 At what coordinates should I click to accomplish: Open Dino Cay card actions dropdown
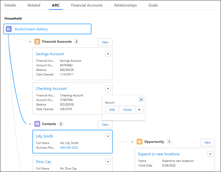[x=108, y=161]
